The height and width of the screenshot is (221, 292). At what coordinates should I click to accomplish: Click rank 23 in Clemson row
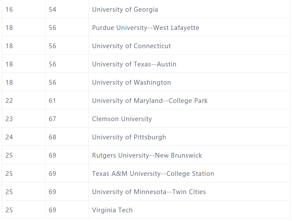(9, 119)
